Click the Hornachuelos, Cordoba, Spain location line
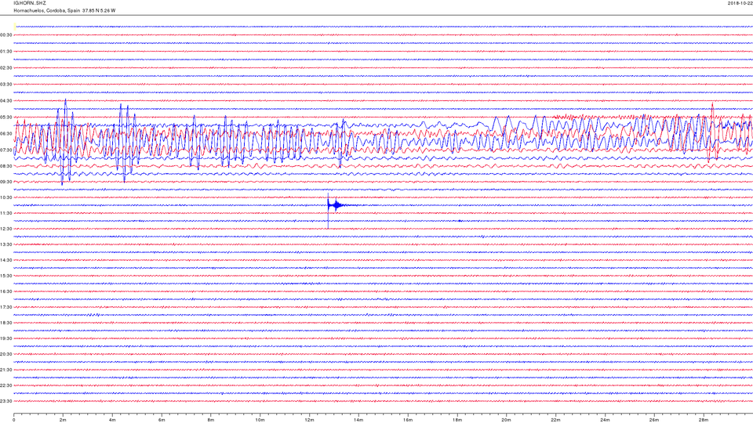 tap(64, 10)
